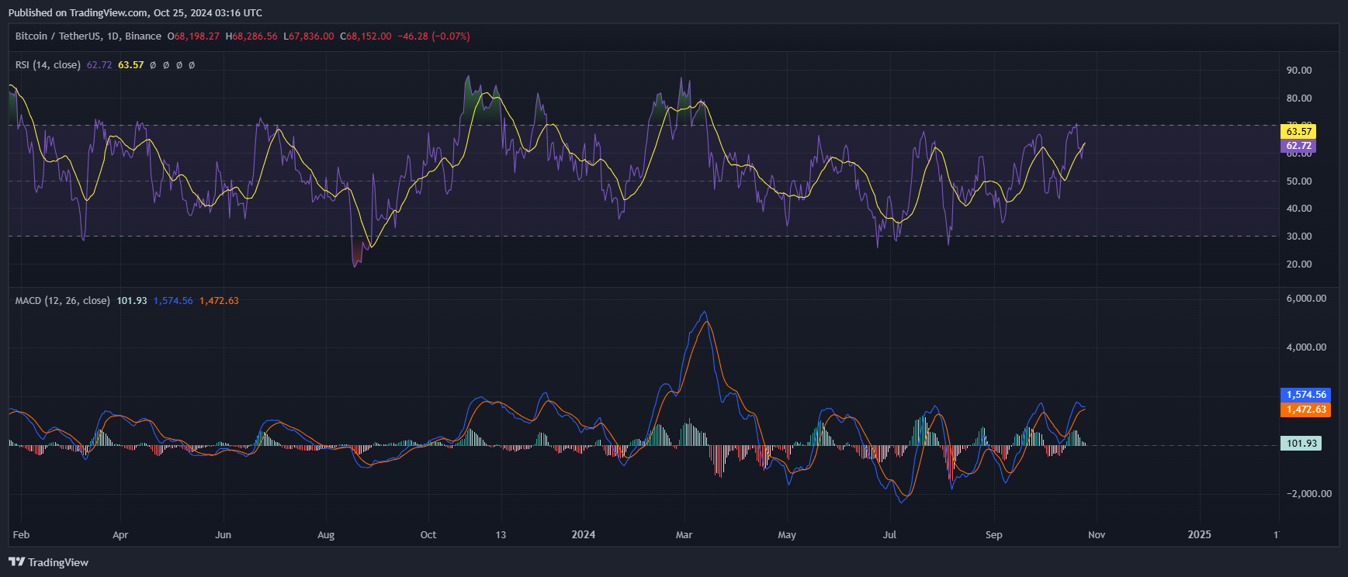Click the Bitcoin / TetherUS symbol title
This screenshot has height=577, width=1348.
[88, 36]
